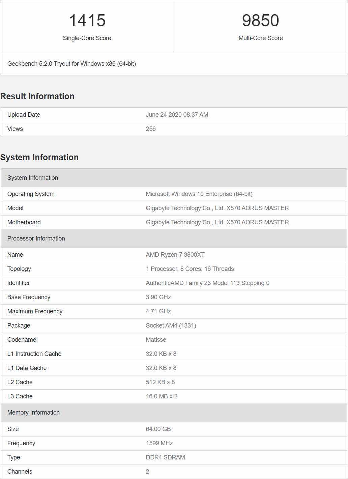
Task: Select Microsoft Windows 10 Enterprise value
Action: tap(199, 194)
